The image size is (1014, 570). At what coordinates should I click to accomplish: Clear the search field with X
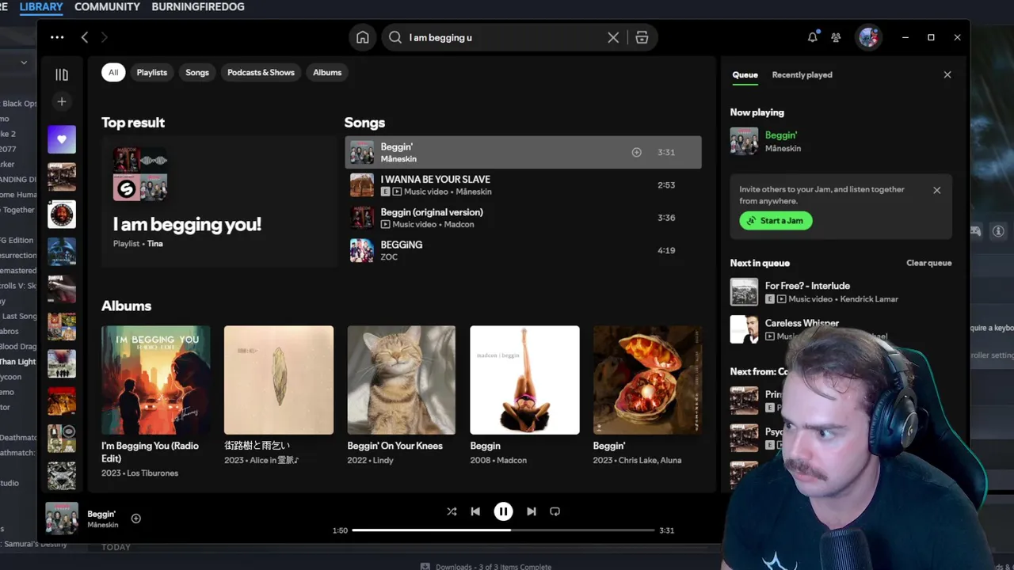(613, 37)
